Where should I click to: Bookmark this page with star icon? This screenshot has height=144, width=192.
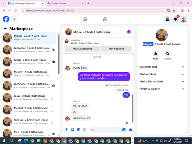[x=174, y=10]
